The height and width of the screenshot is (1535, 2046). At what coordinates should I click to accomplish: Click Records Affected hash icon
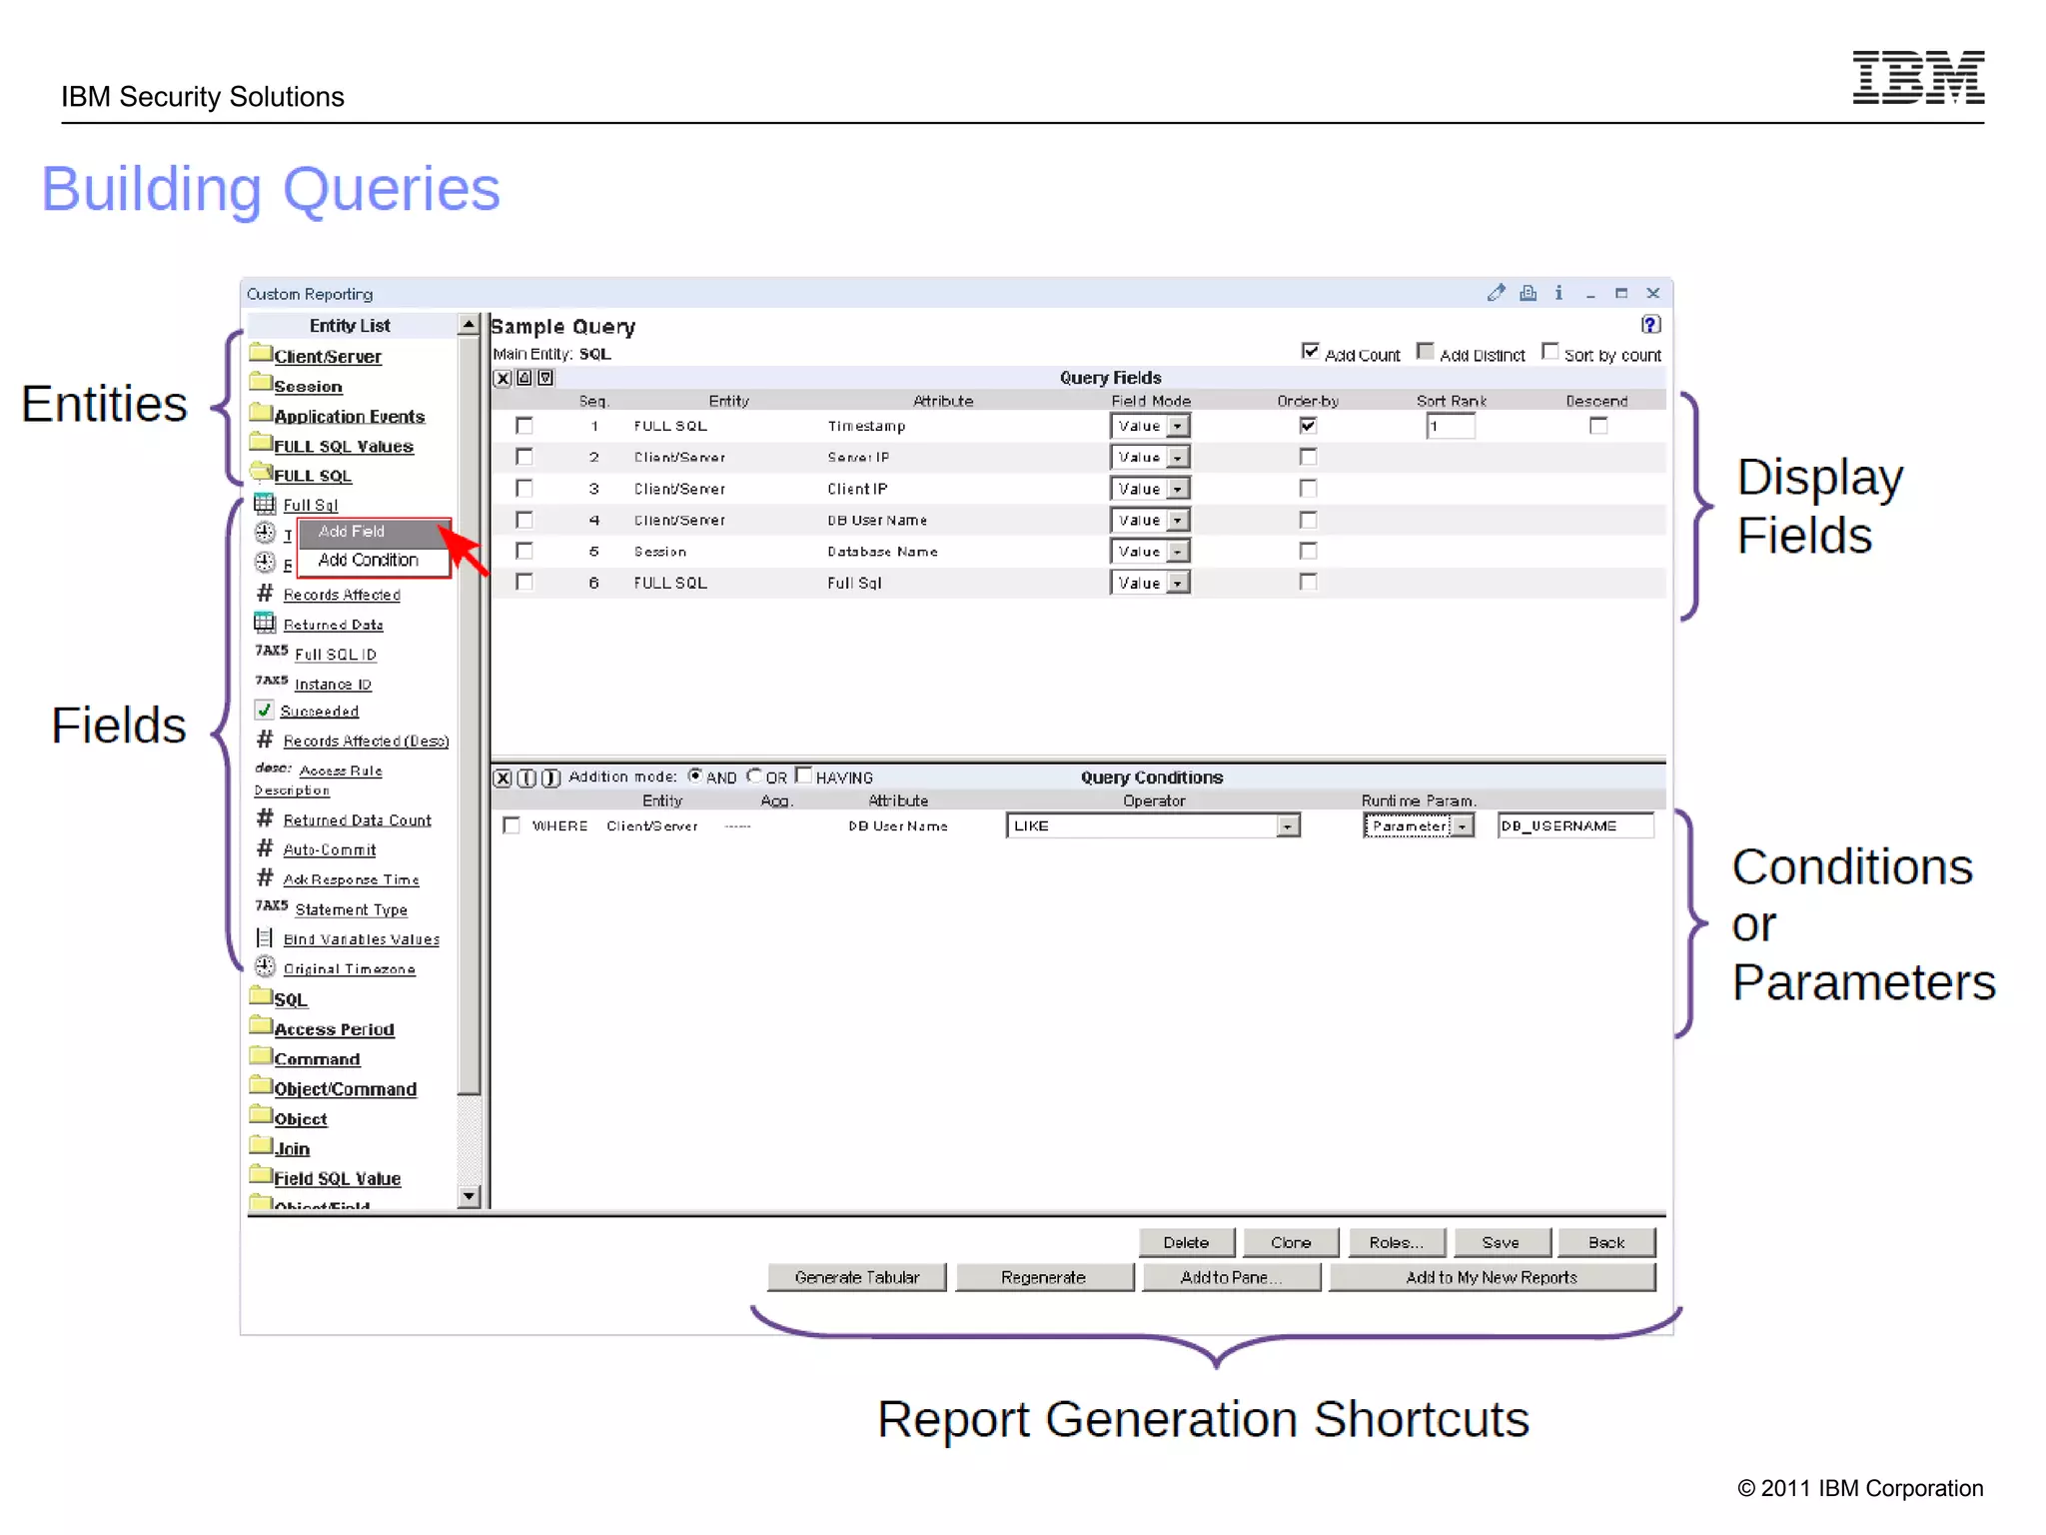pos(265,593)
